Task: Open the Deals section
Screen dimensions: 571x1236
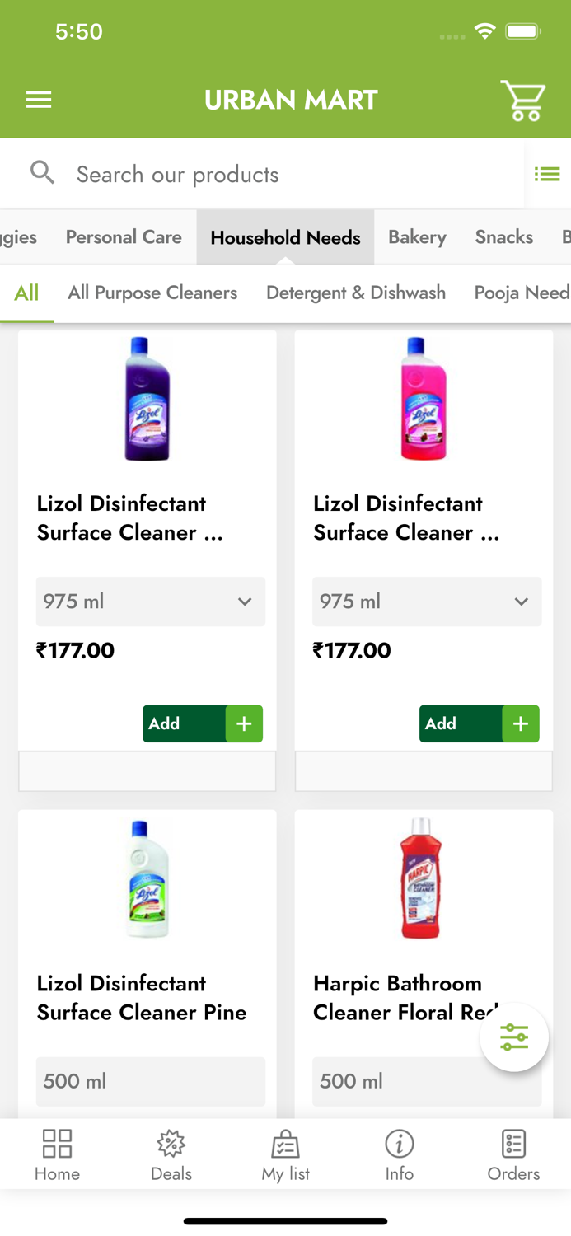Action: tap(171, 1155)
